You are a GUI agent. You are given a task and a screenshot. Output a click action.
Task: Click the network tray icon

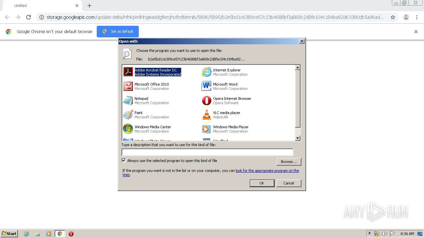click(377, 234)
